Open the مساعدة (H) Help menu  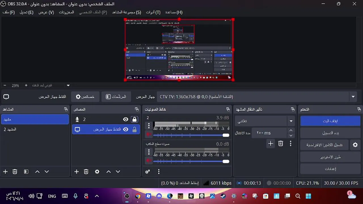click(x=174, y=12)
